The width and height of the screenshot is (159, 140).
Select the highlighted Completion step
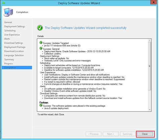(17, 68)
